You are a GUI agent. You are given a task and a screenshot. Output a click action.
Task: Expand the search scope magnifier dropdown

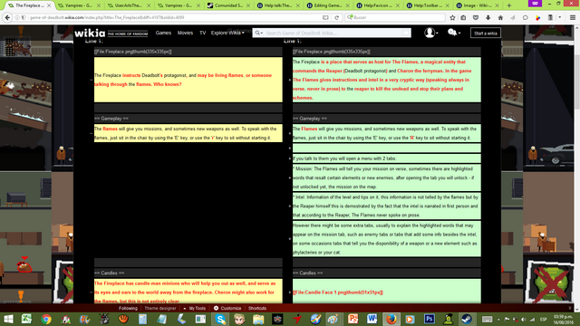tap(258, 33)
